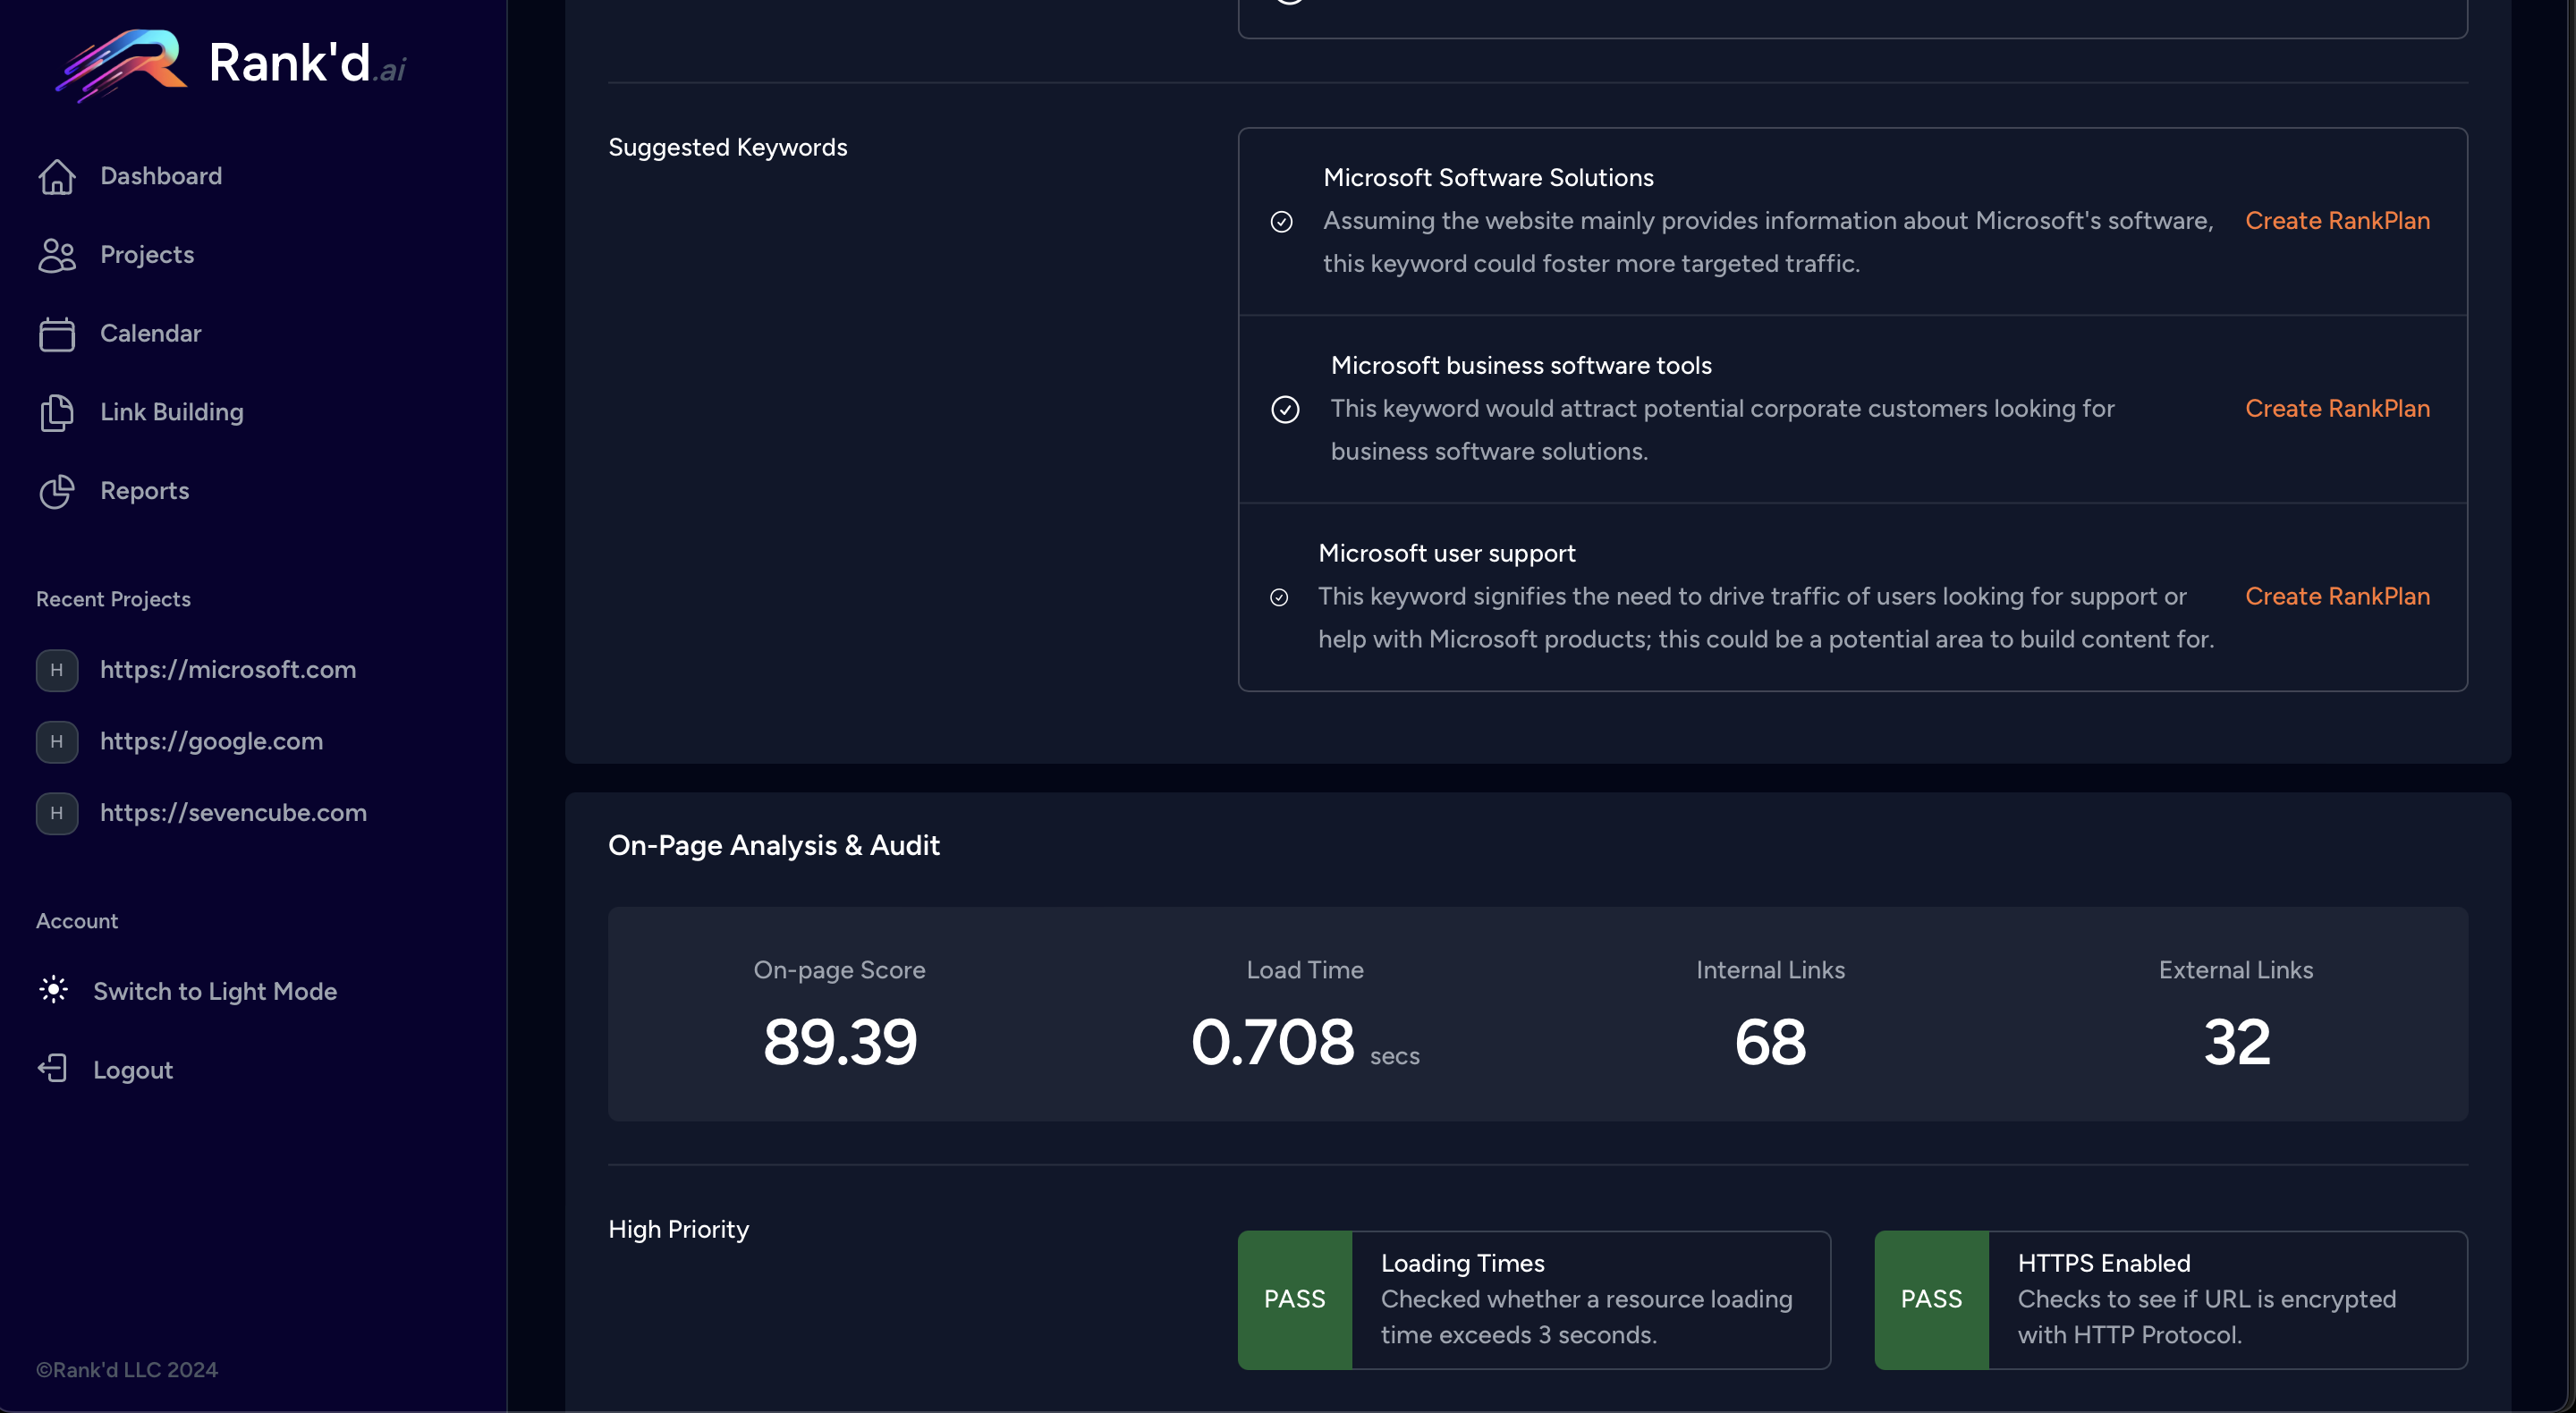Image resolution: width=2576 pixels, height=1413 pixels.
Task: Click the Load Time value 0.708
Action: point(1272,1042)
